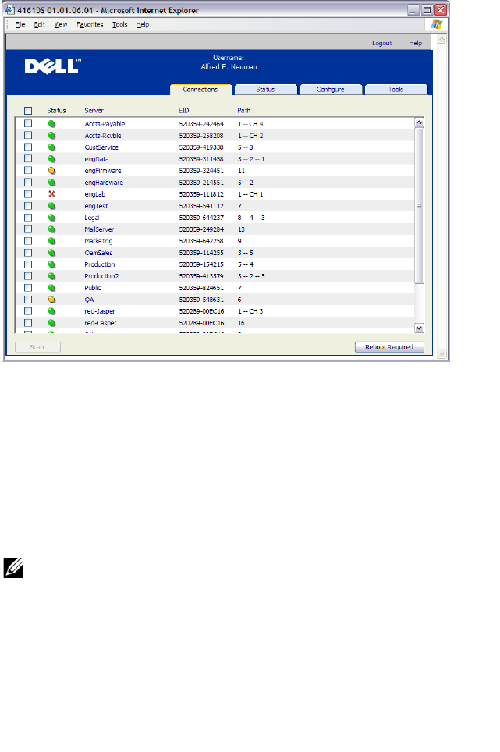Open the Tools tab in the Dell interface

pos(396,90)
